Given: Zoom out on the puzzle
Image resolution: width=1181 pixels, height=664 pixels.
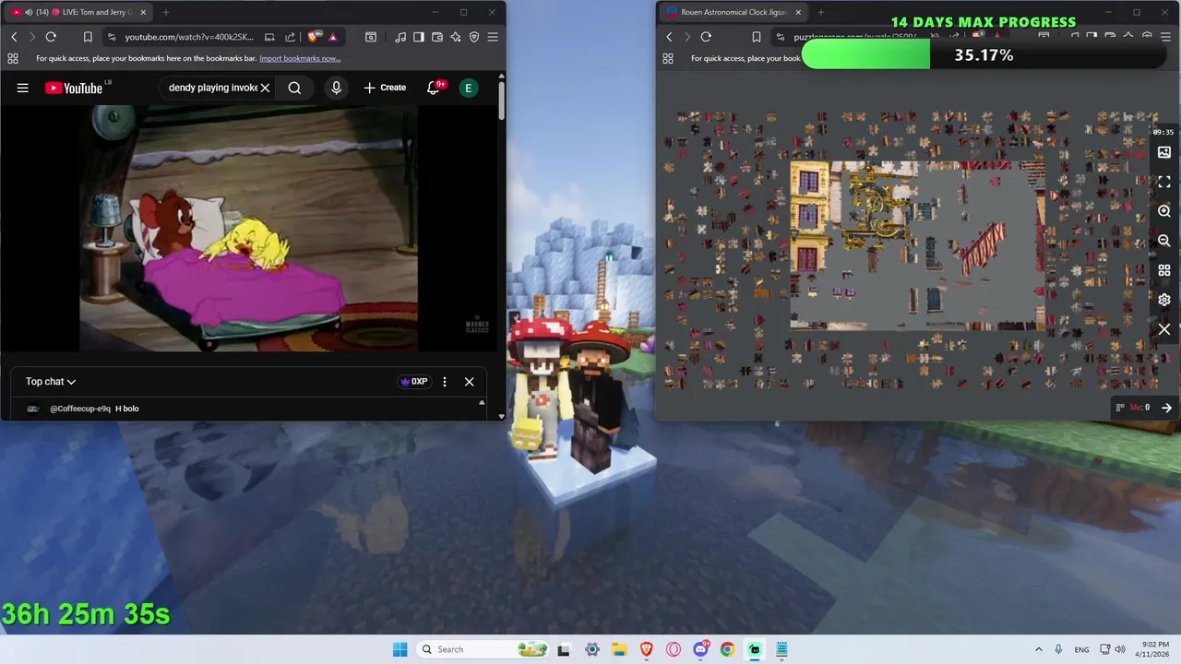Looking at the screenshot, I should pyautogui.click(x=1164, y=241).
